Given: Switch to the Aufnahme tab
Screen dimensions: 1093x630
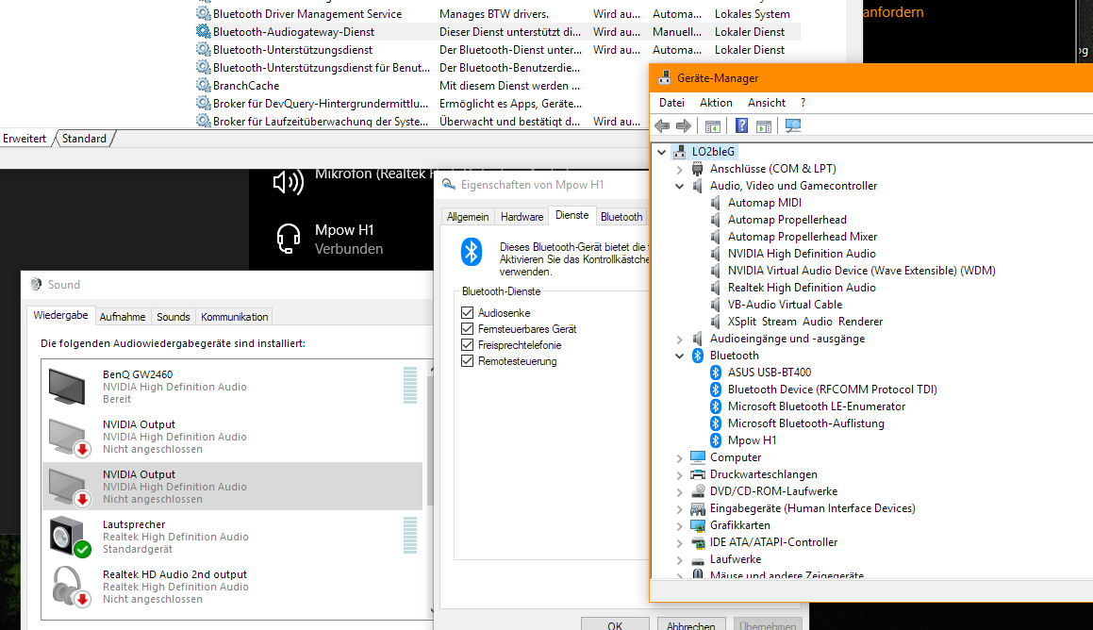Looking at the screenshot, I should coord(123,317).
